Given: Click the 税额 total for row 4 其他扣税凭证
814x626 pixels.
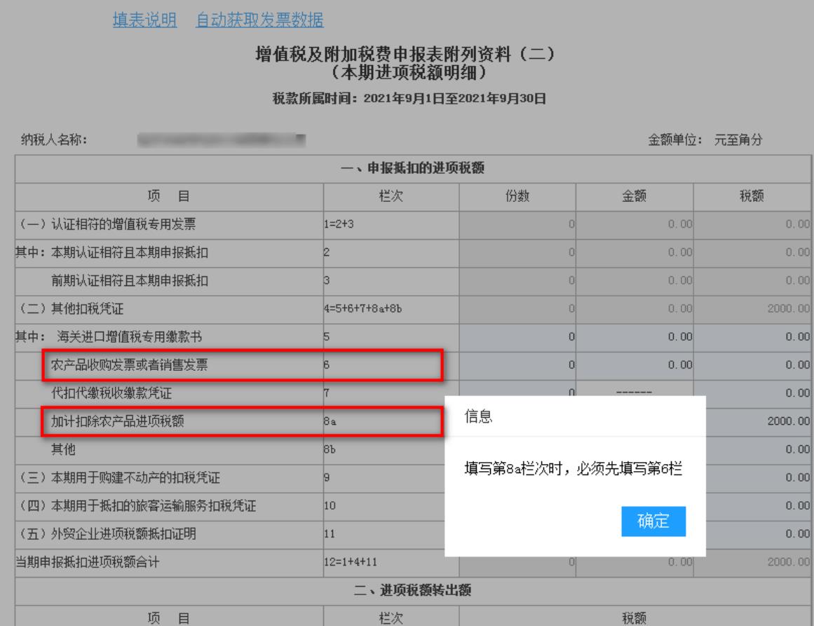Looking at the screenshot, I should (753, 310).
